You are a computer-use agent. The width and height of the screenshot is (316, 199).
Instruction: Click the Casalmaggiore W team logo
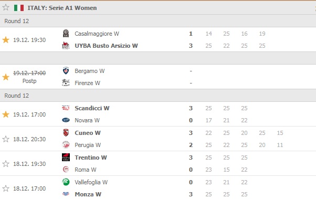pyautogui.click(x=66, y=34)
